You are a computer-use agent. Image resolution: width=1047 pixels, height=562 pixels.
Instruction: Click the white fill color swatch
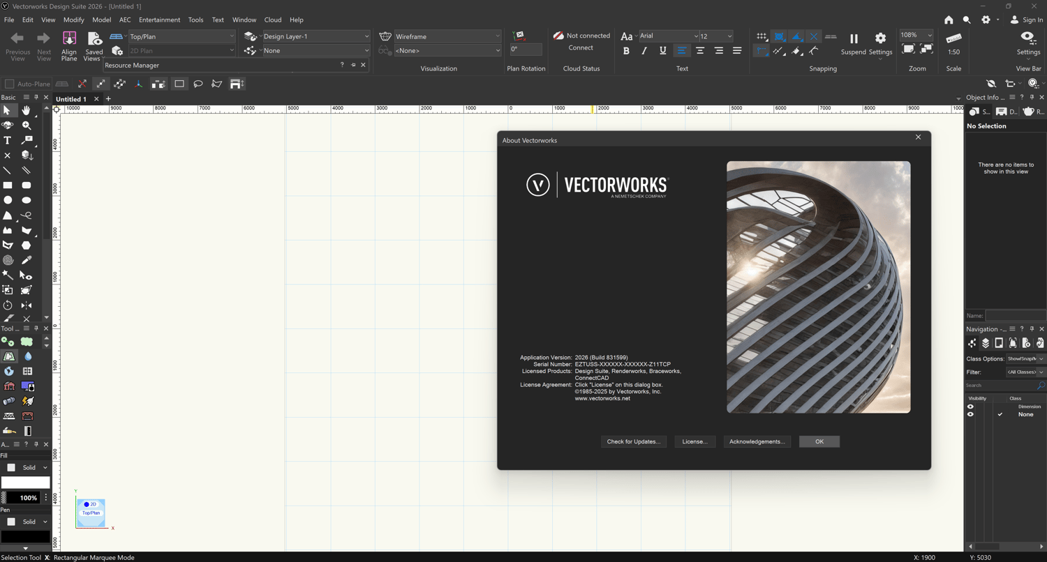[x=25, y=483]
